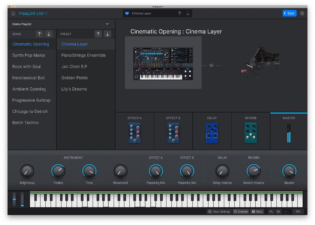Click the Time knob

[89, 171]
